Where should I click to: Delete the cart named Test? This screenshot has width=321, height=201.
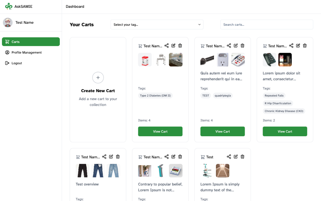tap(243, 157)
